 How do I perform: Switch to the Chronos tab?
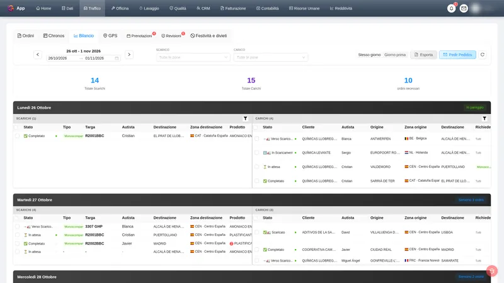coord(54,36)
